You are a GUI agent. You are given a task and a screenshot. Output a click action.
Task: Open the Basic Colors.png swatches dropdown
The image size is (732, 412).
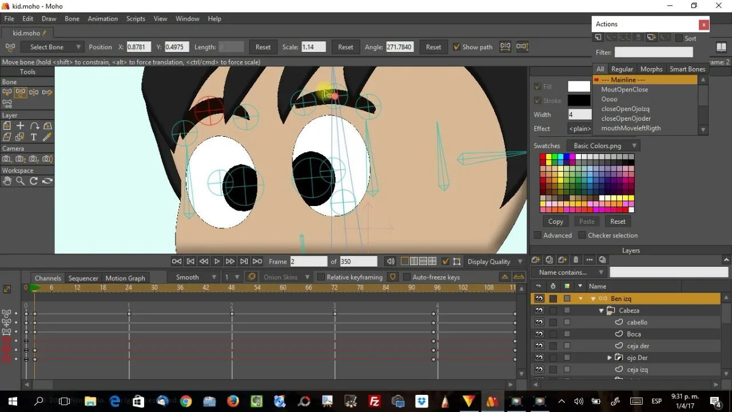(603, 146)
